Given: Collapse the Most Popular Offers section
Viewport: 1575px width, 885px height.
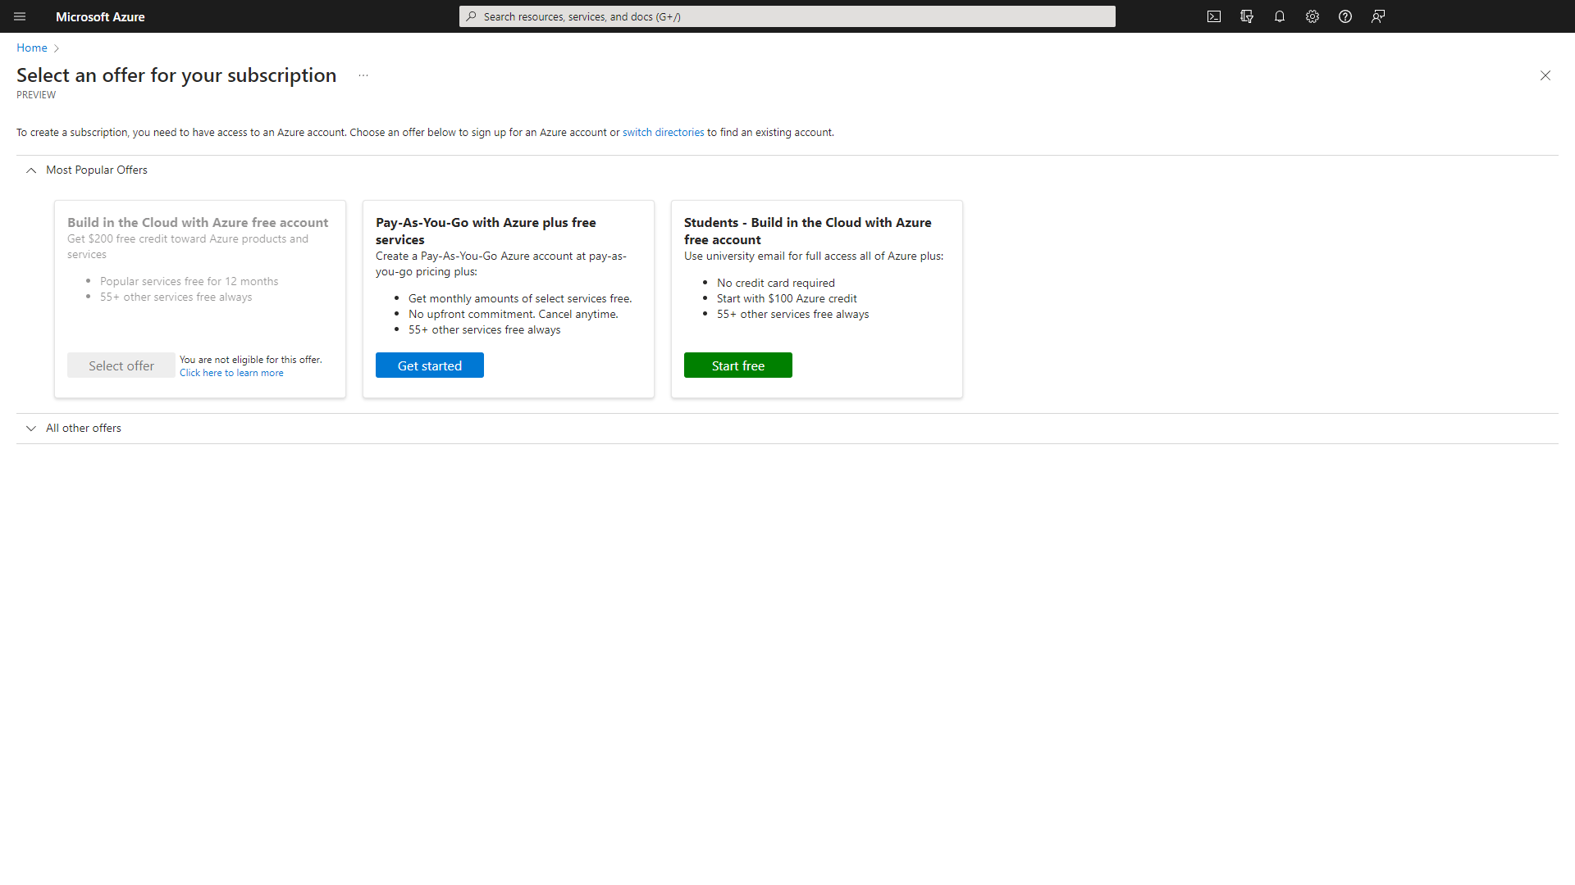Looking at the screenshot, I should 31,170.
